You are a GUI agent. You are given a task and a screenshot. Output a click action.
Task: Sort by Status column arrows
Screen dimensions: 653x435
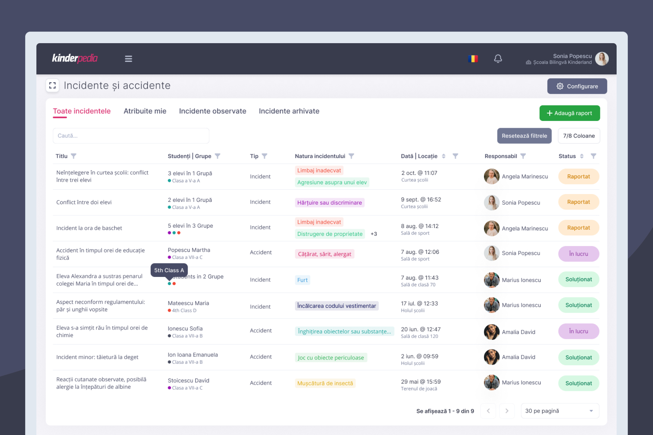[582, 156]
